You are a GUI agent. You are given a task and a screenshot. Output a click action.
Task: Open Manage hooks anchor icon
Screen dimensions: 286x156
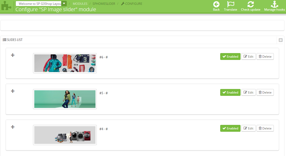(275, 4)
